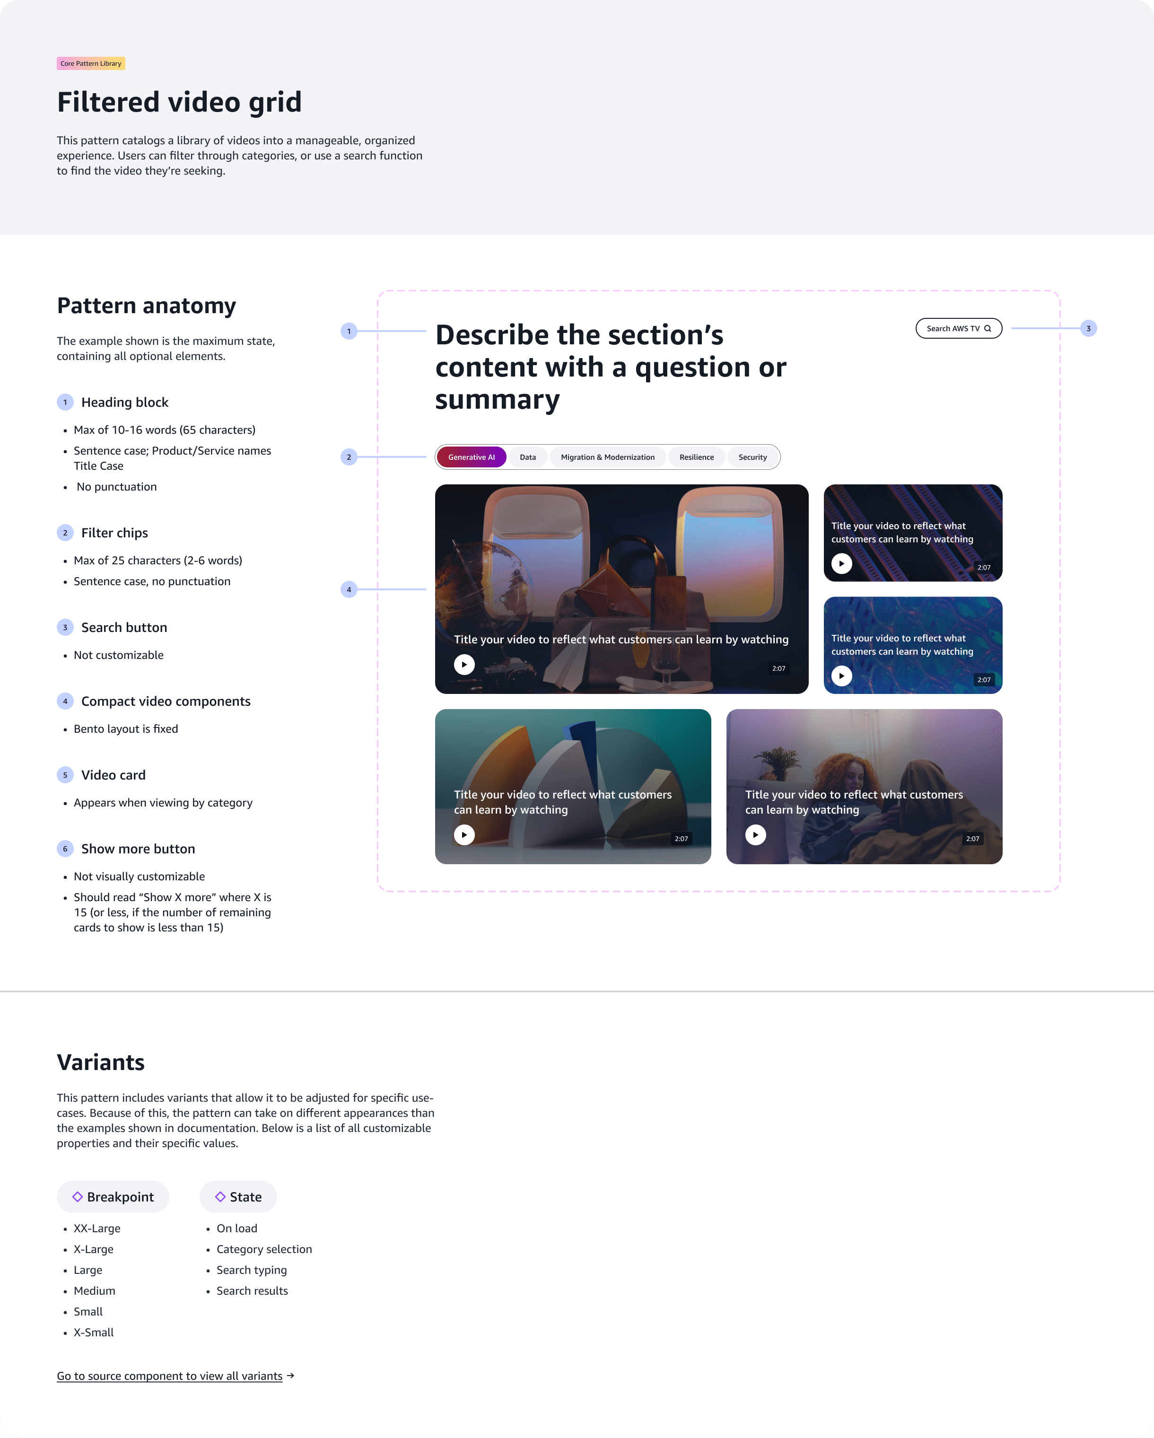Click the 2:07 duration label on the large video
Viewport: 1154px width, 1438px height.
coord(778,667)
